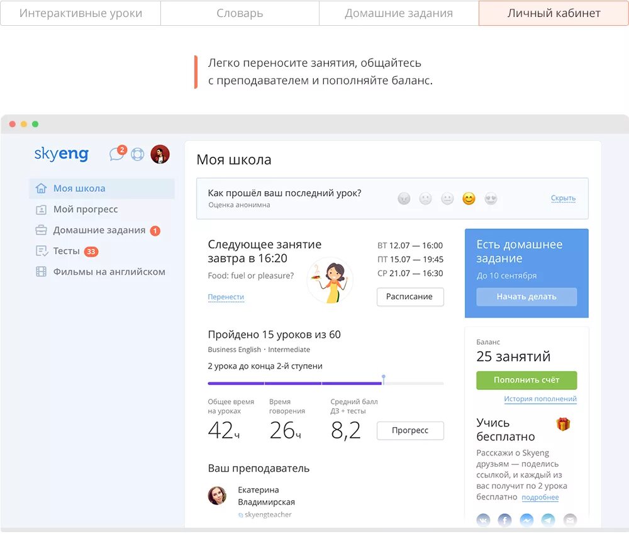Click schedule entry СР 21.07 — 16:30
Screen dimensions: 629x534
click(410, 274)
